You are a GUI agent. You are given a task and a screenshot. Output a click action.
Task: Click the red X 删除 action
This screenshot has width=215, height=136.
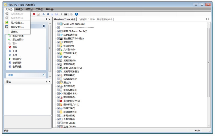click(13, 47)
